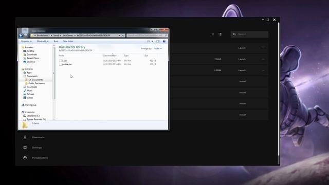
Task: Refresh the Explorer address bar location
Action: pos(123,35)
